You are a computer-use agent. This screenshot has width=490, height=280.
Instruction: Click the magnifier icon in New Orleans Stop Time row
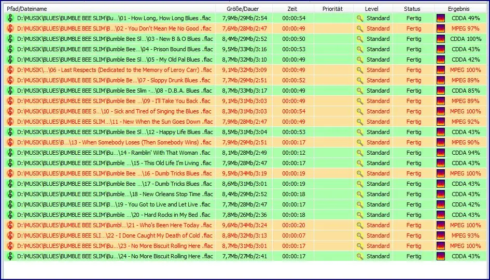[x=360, y=194]
